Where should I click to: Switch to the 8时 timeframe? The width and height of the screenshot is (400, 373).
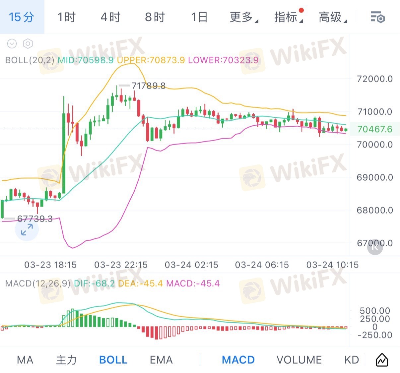point(155,17)
